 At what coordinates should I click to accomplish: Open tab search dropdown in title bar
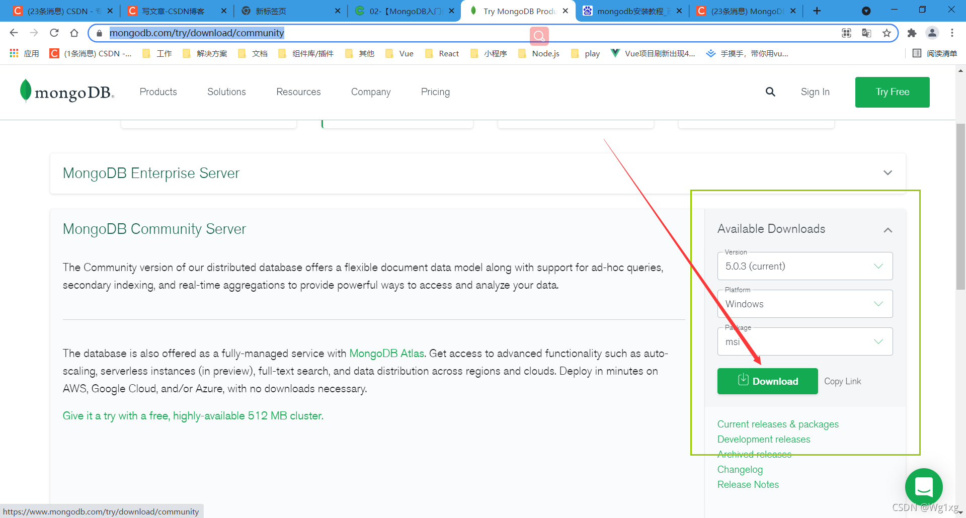[866, 11]
